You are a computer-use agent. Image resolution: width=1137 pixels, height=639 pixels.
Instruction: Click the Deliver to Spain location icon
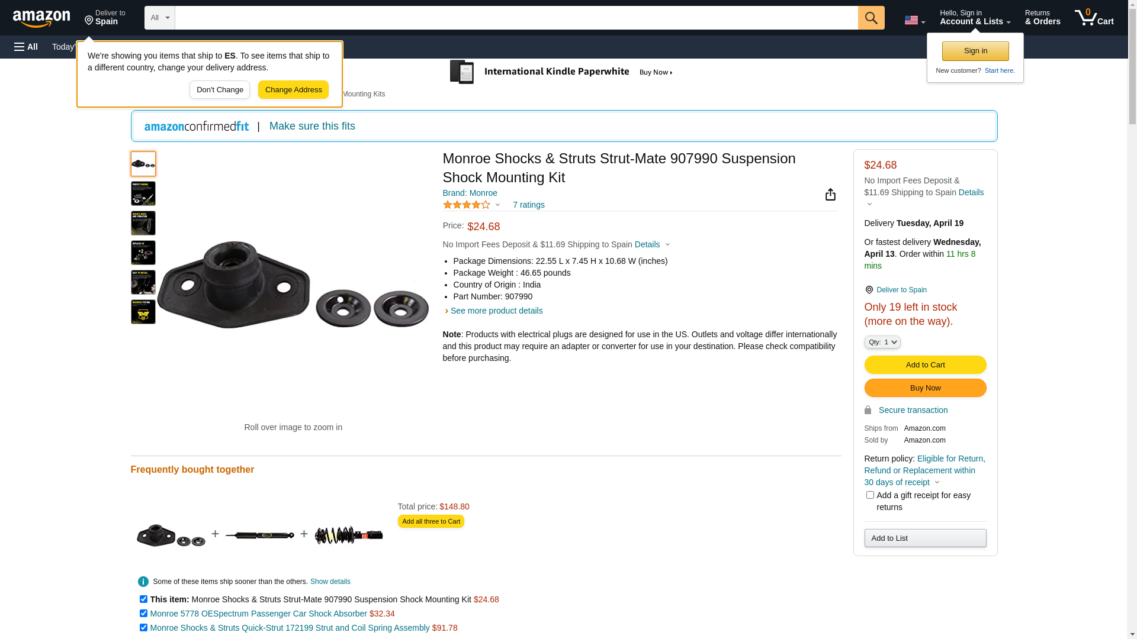869,290
